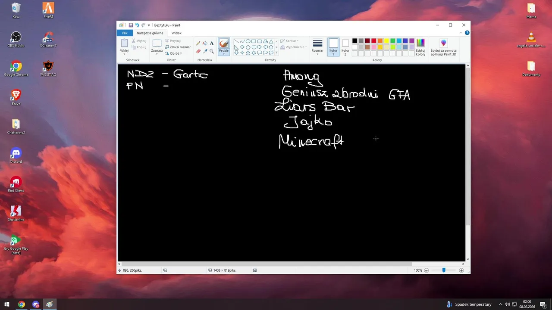
Task: Open the Zaznacz selection dropdown arrow
Action: [x=157, y=54]
